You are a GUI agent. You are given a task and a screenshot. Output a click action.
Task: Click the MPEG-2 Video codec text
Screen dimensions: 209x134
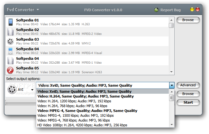coord(92,34)
